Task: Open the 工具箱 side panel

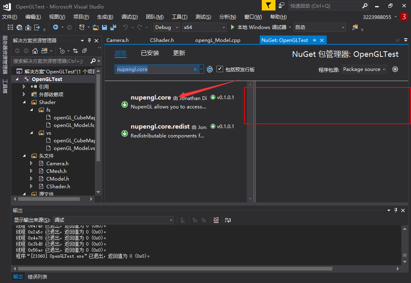Action: (x=5, y=86)
